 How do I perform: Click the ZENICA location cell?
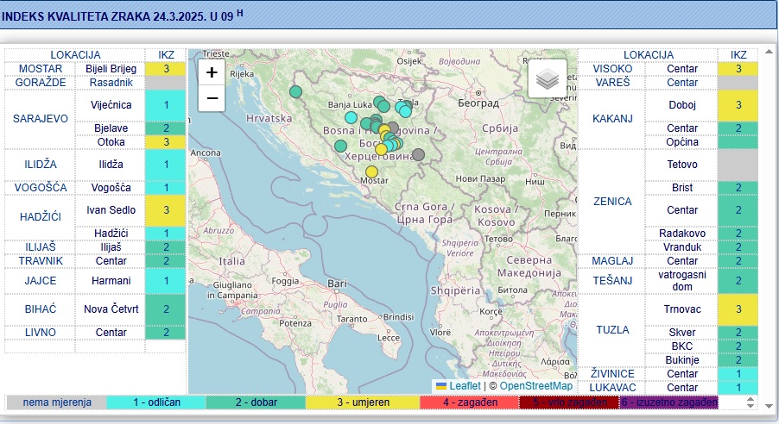(x=612, y=202)
